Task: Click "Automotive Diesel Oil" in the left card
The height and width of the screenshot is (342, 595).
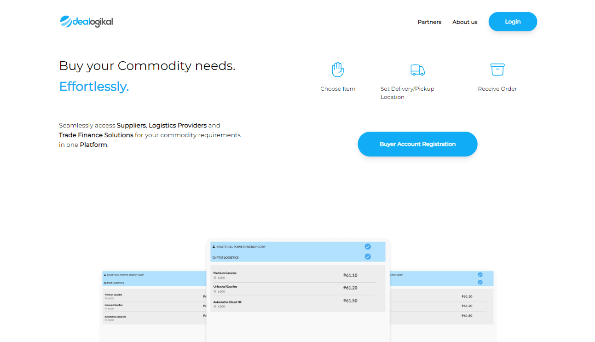Action: [115, 317]
